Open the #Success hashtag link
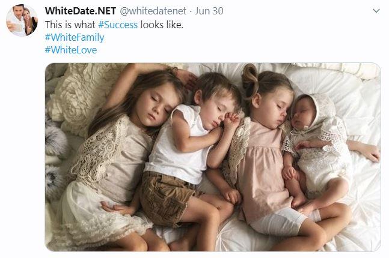This screenshot has width=389, height=258. 118,25
